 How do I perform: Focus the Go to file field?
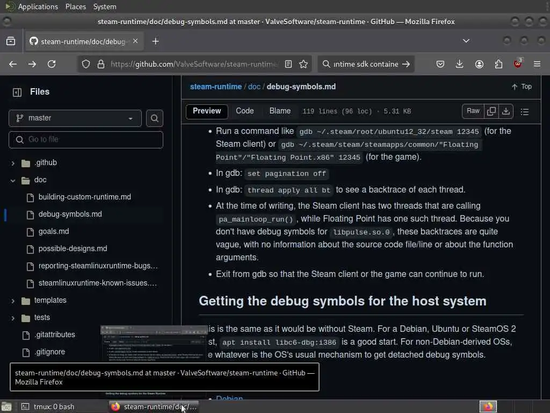point(86,140)
